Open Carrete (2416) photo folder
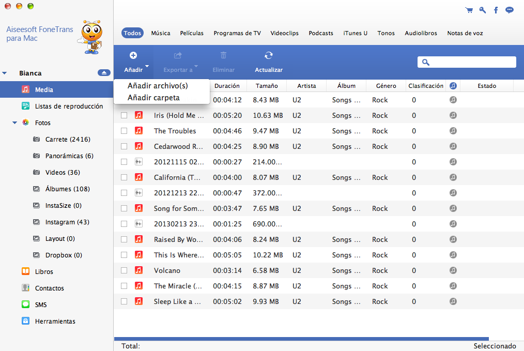This screenshot has width=524, height=351. pos(68,139)
